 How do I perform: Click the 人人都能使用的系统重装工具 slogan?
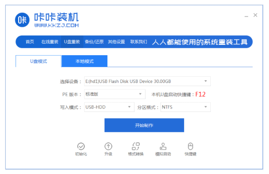pos(200,42)
